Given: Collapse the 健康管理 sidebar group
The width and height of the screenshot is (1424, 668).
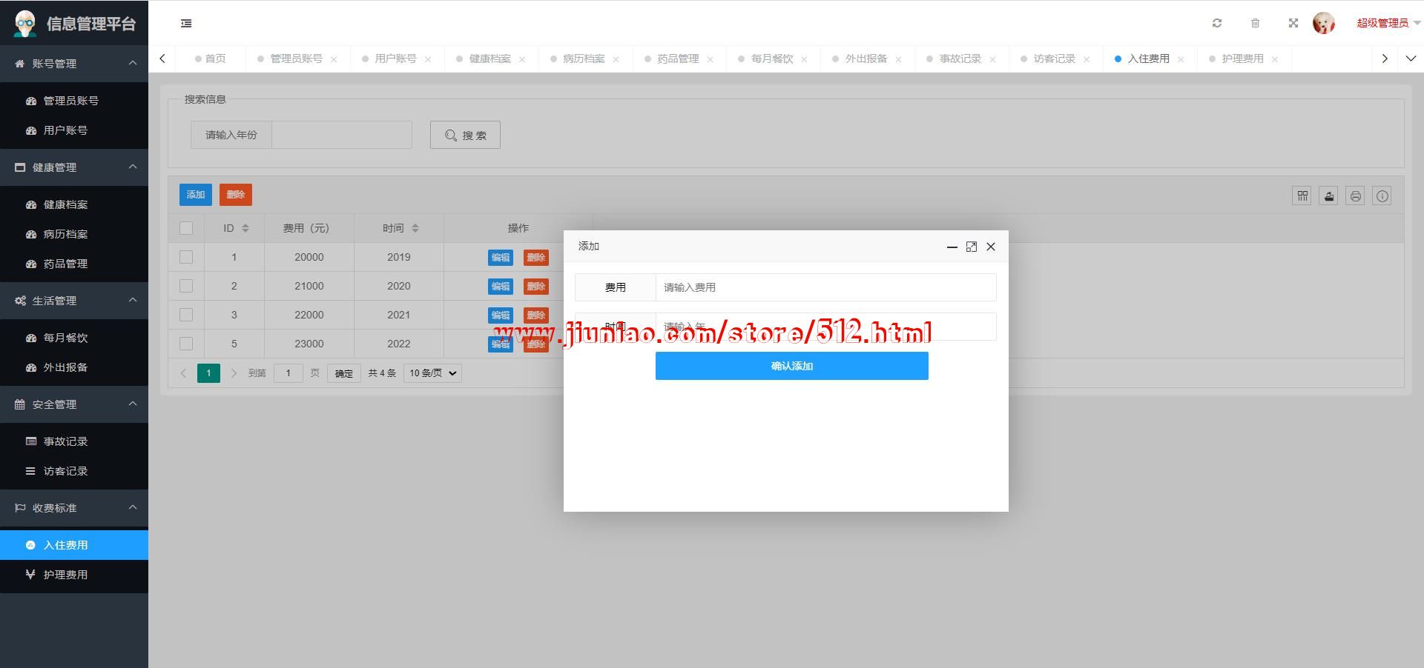Looking at the screenshot, I should click(74, 167).
